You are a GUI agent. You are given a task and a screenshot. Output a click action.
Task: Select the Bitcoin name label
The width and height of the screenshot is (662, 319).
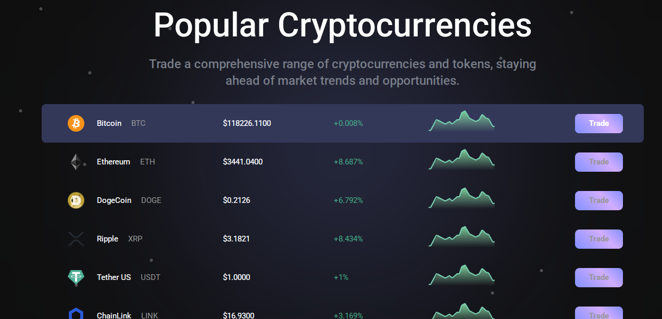[x=109, y=123]
